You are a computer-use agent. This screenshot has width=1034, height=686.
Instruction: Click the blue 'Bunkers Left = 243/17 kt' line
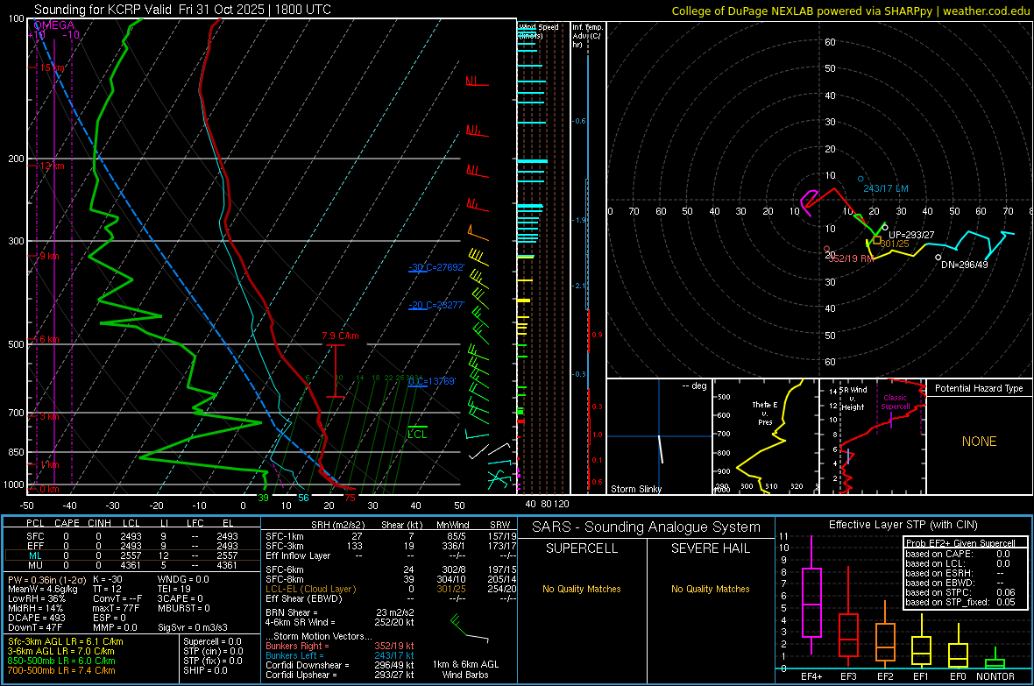[340, 655]
